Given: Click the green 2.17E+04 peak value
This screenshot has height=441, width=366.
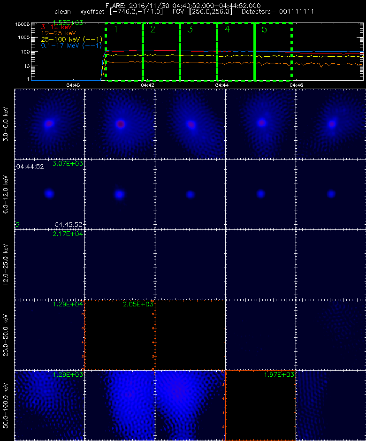Looking at the screenshot, I should point(68,234).
